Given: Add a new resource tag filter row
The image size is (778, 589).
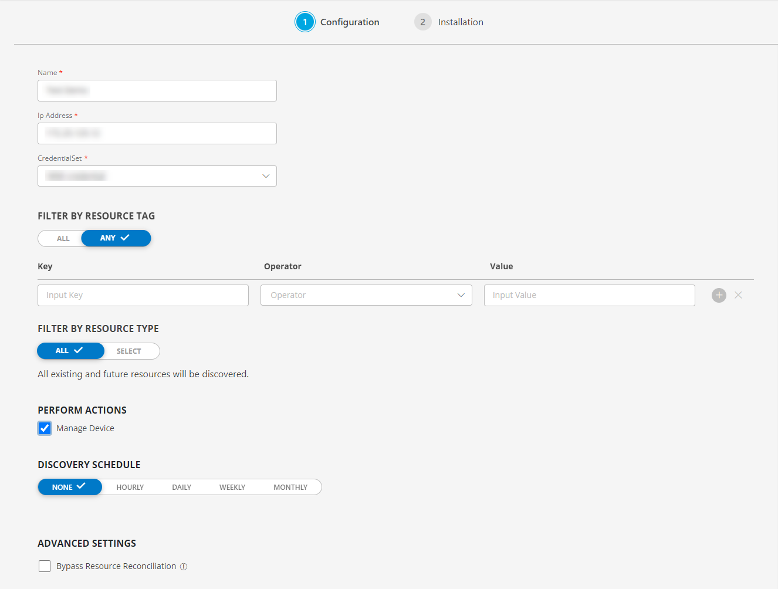Looking at the screenshot, I should [x=719, y=295].
